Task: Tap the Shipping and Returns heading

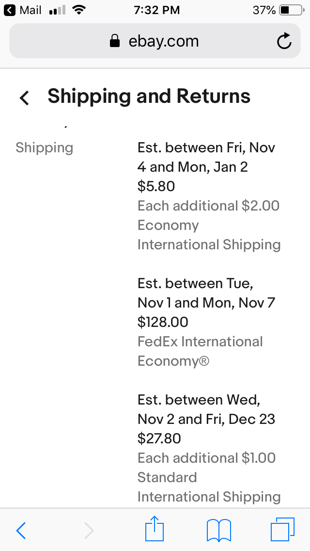Action: pos(149,96)
